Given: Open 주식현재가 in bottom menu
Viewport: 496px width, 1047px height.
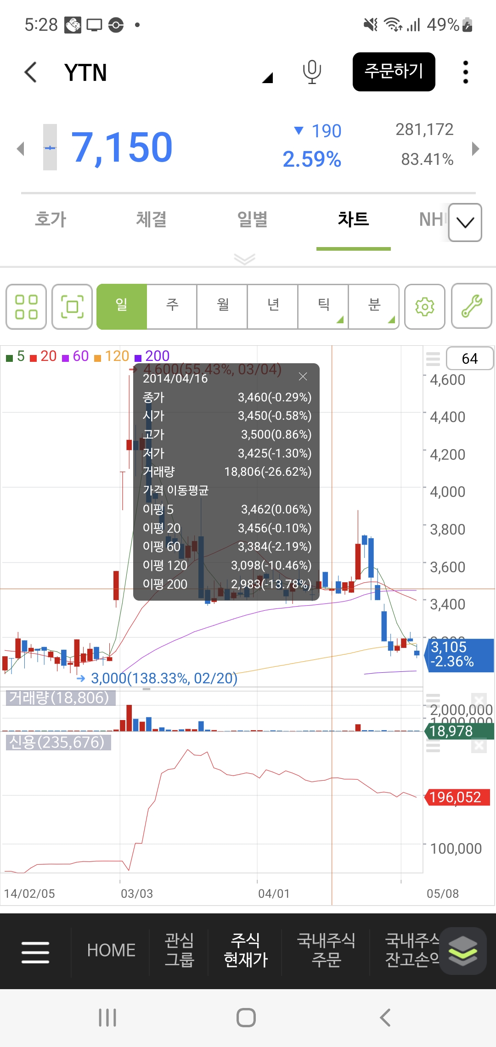Looking at the screenshot, I should (246, 950).
